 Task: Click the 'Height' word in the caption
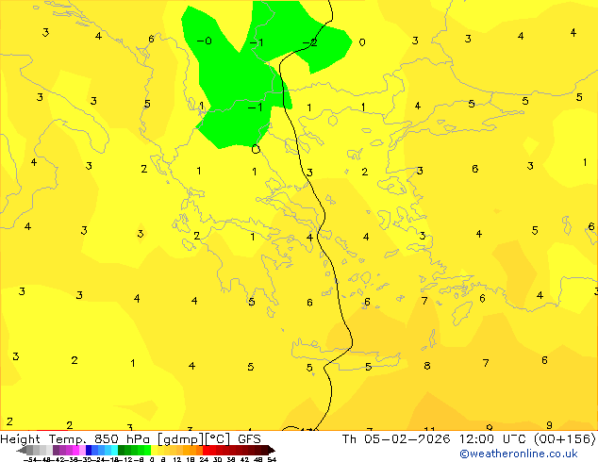point(20,438)
